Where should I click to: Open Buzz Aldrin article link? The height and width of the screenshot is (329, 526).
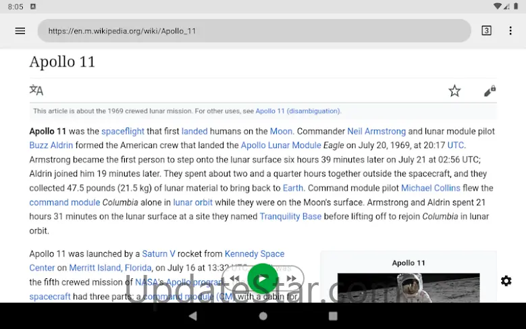pyautogui.click(x=51, y=145)
